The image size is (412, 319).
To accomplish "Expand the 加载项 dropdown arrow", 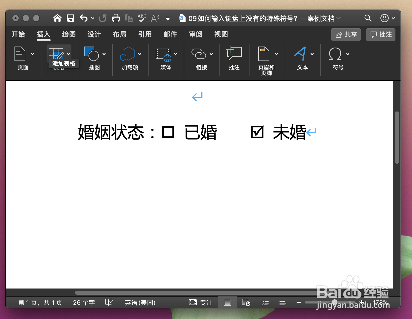I will coord(140,54).
